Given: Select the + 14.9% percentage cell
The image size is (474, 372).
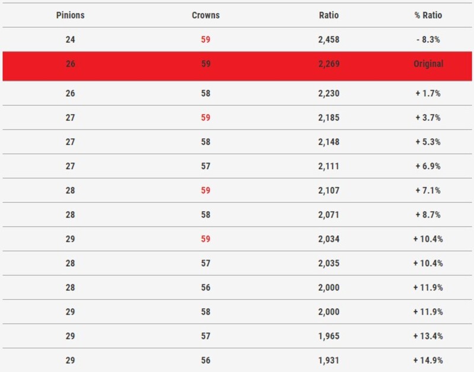Looking at the screenshot, I should 428,360.
